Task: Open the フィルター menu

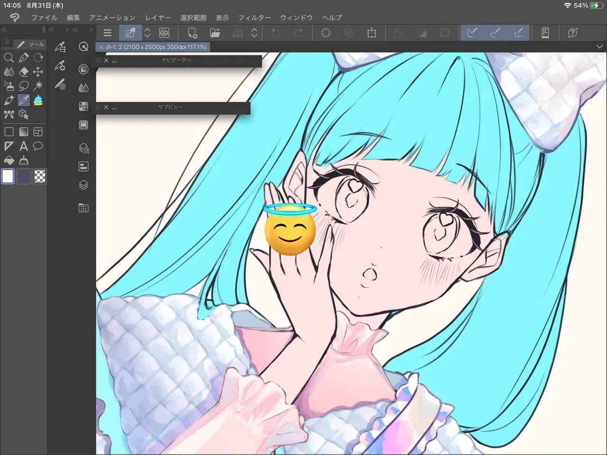Action: coord(254,18)
